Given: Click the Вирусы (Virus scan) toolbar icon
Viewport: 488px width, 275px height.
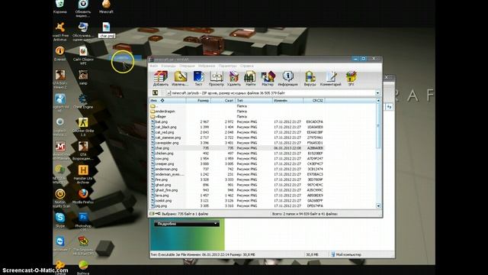Looking at the screenshot, I should [310, 78].
